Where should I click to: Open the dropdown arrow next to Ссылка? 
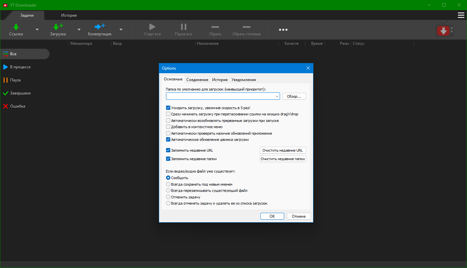pos(37,29)
